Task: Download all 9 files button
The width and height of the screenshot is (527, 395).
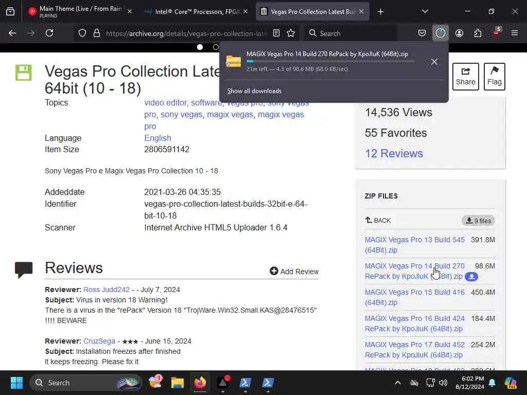Action: click(x=478, y=221)
